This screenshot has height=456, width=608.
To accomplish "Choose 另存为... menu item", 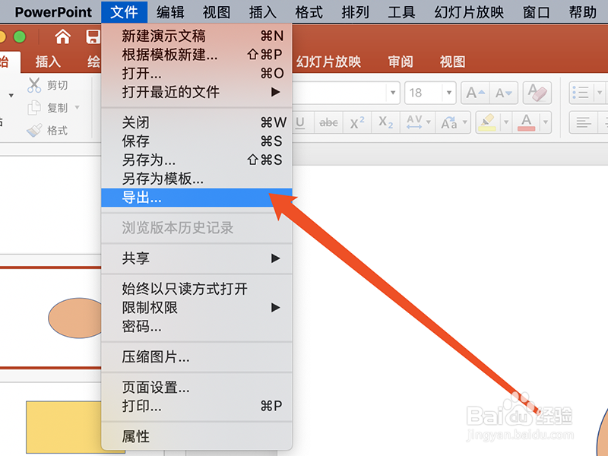I will click(197, 160).
